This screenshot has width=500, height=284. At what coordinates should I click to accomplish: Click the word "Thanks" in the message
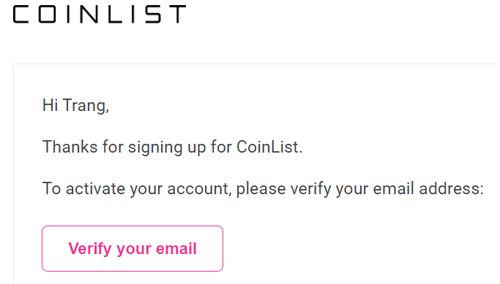point(70,147)
